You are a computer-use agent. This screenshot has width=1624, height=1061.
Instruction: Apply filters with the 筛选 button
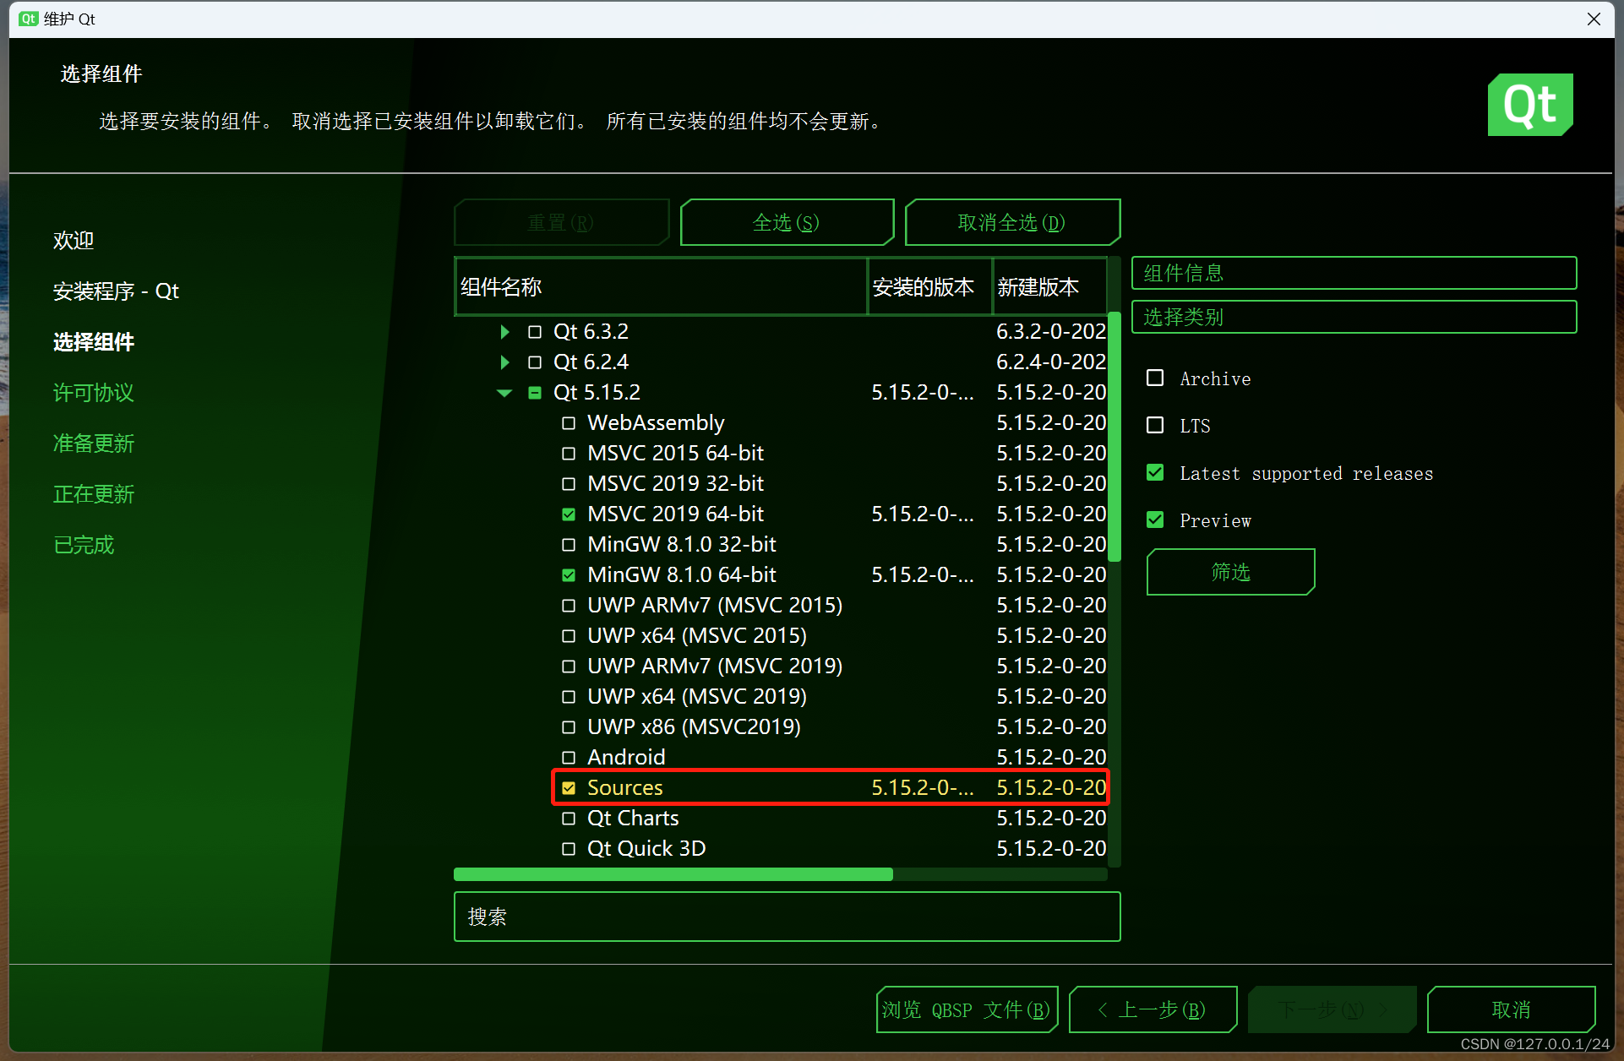pyautogui.click(x=1230, y=572)
